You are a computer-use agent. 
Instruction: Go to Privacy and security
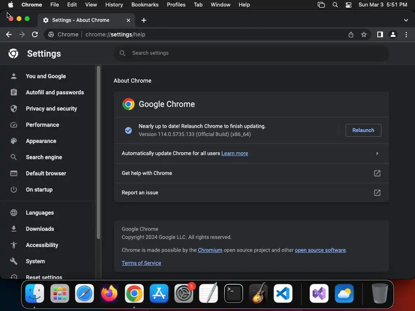click(x=51, y=109)
